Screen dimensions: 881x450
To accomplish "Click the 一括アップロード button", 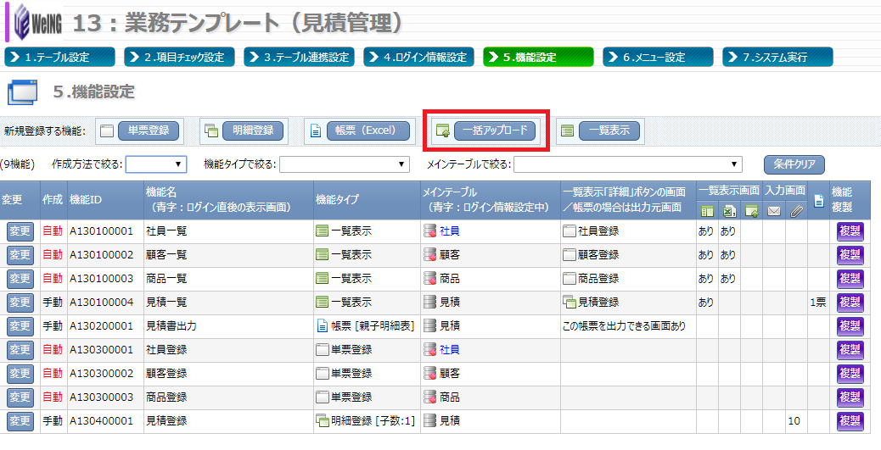I will pos(495,131).
